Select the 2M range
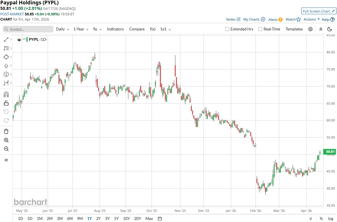 (50, 219)
